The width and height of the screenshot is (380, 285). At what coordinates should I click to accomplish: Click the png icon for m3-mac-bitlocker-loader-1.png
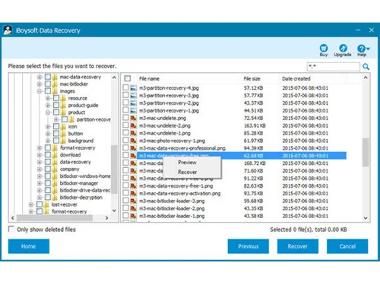tap(133, 216)
